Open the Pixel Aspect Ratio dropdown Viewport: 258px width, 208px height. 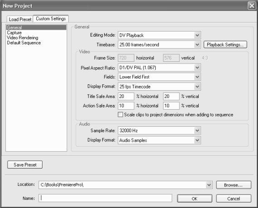tap(159, 68)
